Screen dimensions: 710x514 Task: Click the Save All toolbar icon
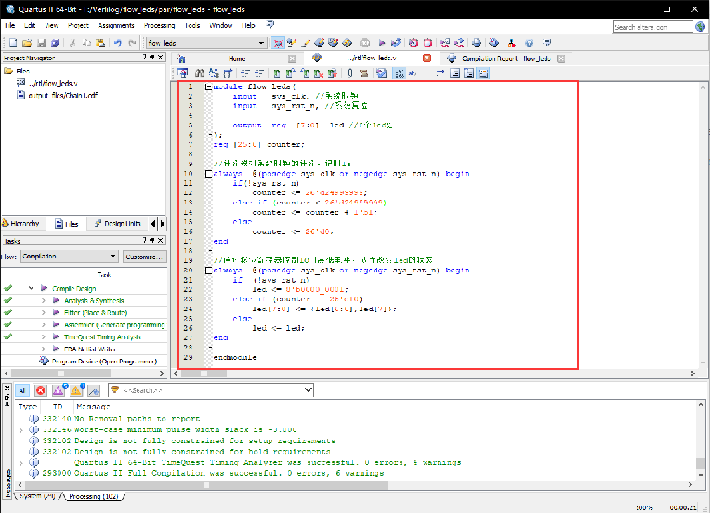55,43
